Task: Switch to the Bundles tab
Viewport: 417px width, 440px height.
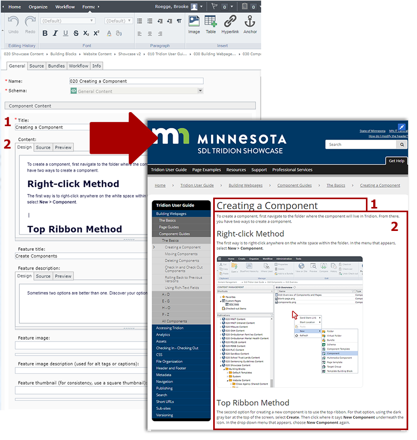Action: [56, 66]
